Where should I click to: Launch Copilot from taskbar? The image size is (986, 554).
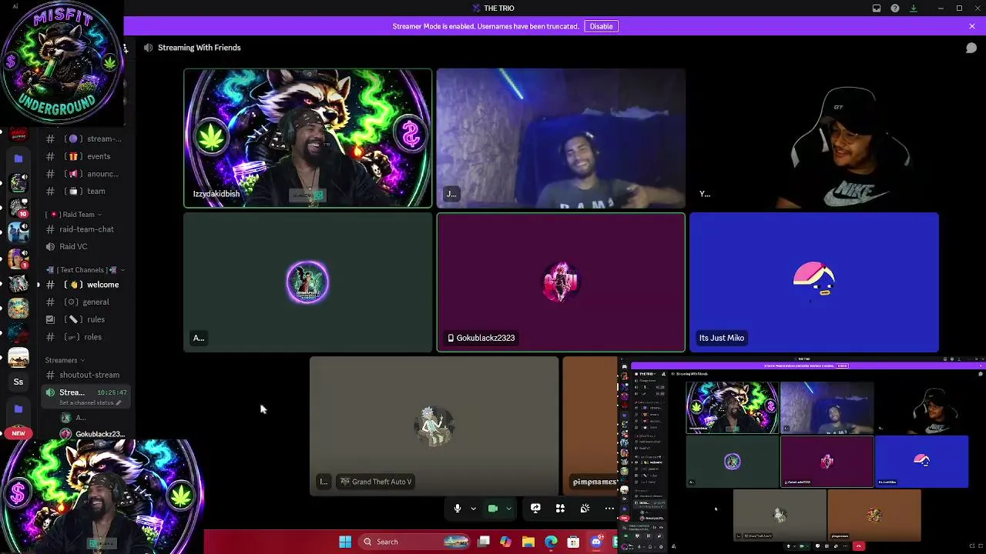(505, 542)
